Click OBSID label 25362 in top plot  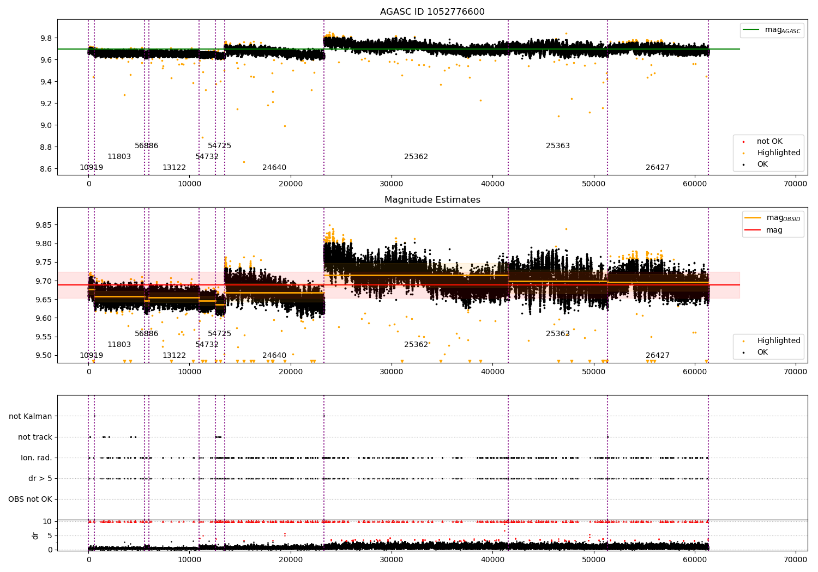coord(416,157)
